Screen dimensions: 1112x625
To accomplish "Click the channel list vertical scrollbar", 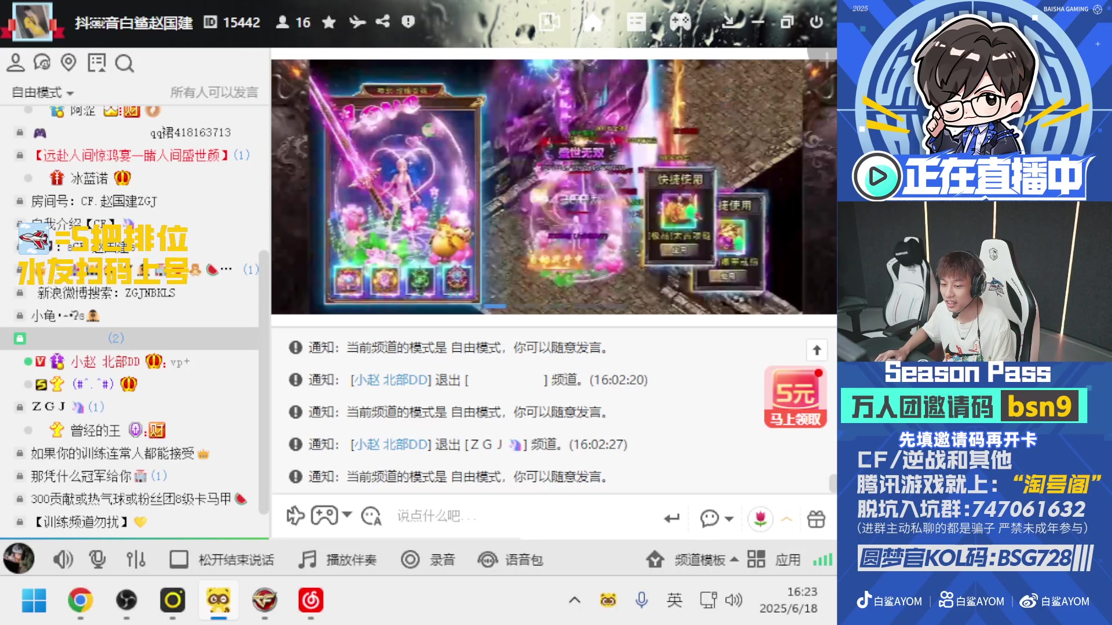I will [263, 382].
